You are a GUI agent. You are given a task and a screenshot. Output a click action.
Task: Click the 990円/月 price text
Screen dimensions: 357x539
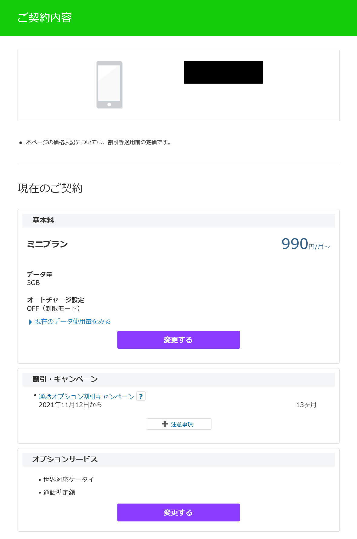tap(306, 244)
